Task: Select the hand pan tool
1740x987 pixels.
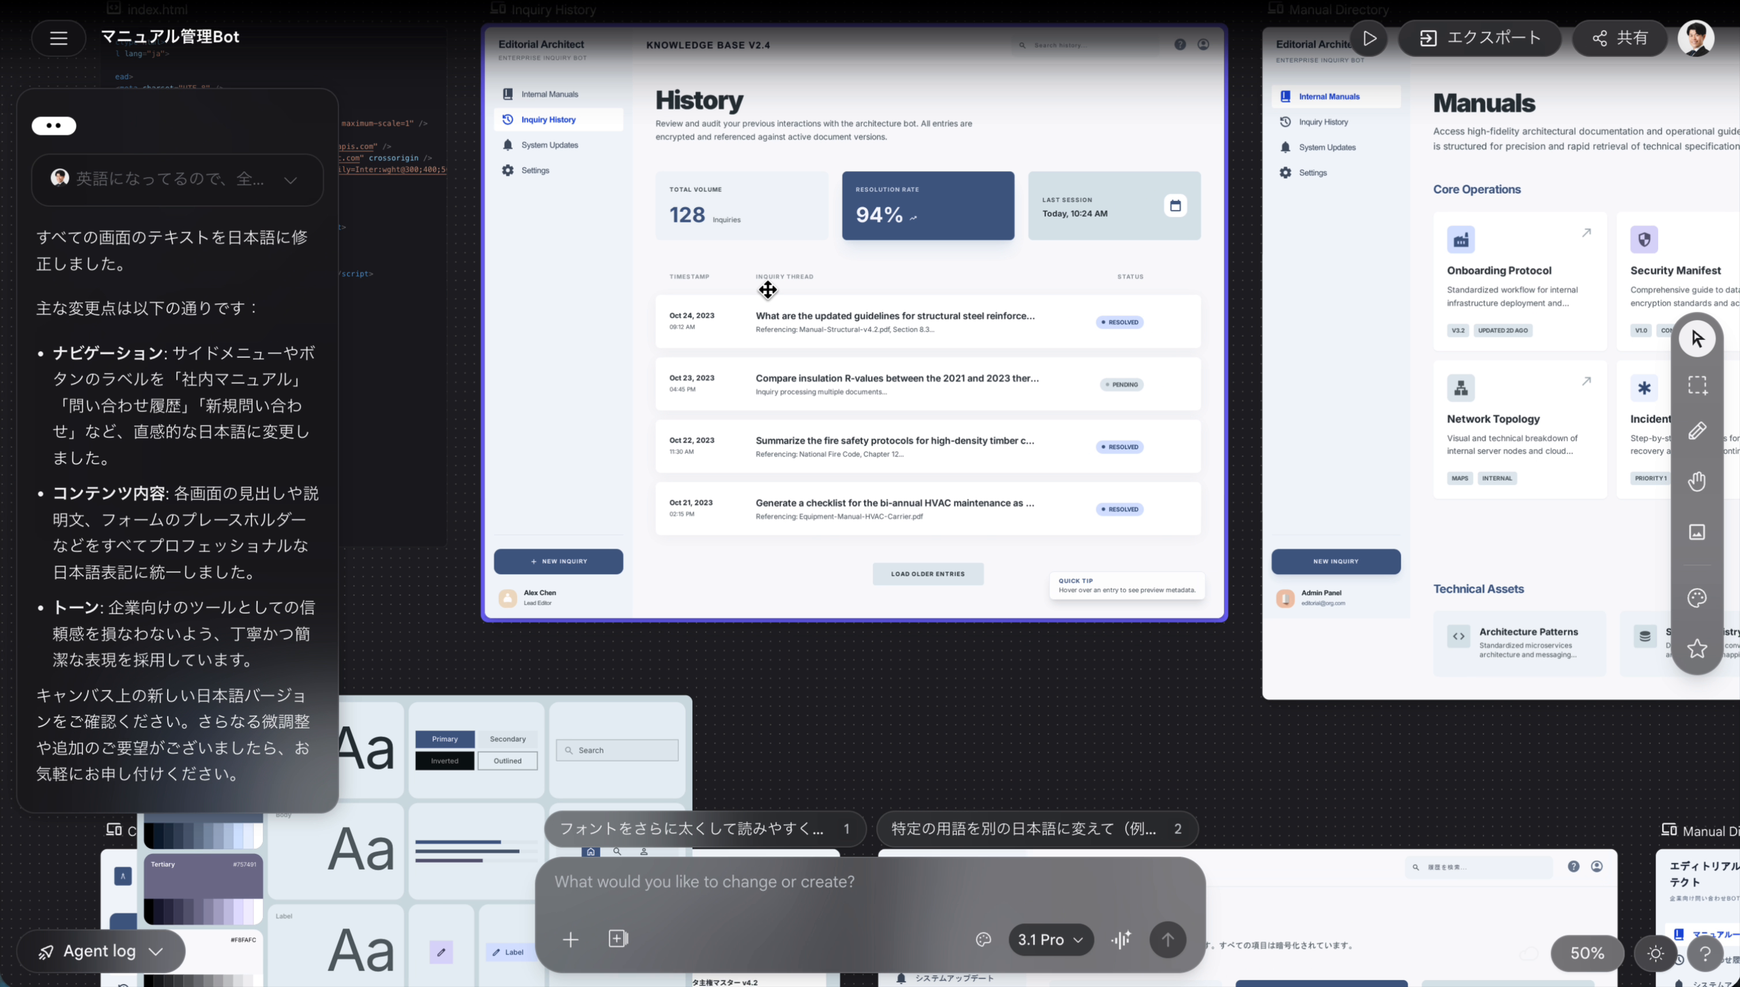Action: (1697, 481)
